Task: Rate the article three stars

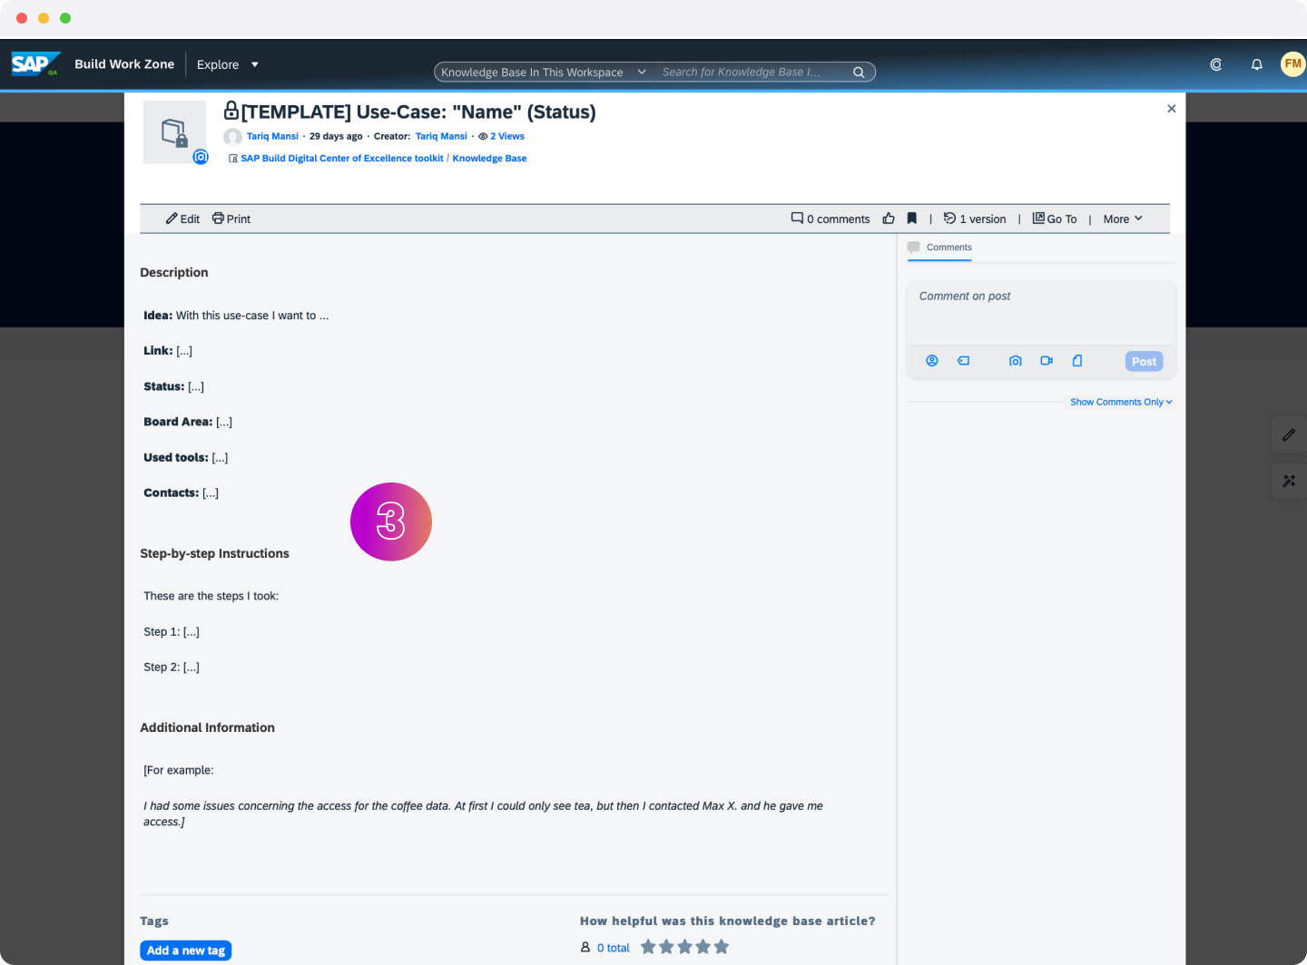Action: tap(684, 947)
